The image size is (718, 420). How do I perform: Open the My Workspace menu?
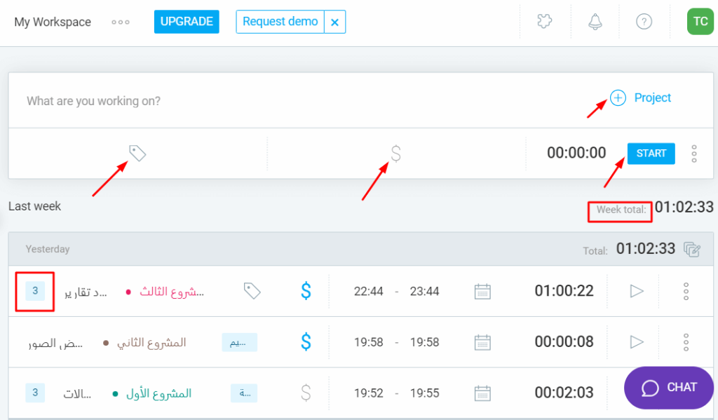pos(53,22)
